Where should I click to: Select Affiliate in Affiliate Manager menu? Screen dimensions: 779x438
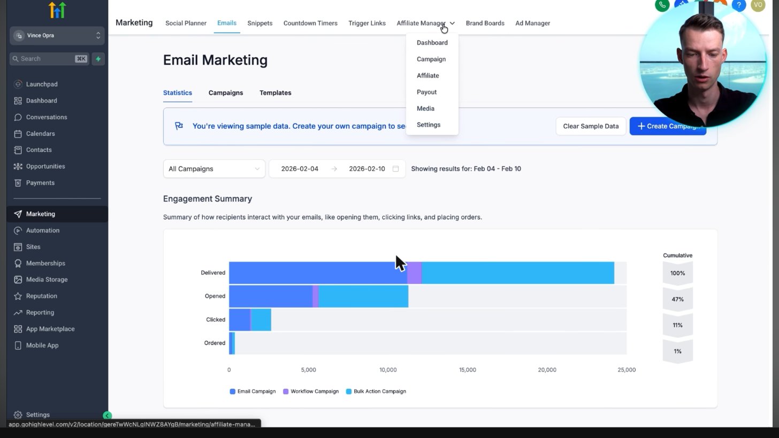coord(427,76)
